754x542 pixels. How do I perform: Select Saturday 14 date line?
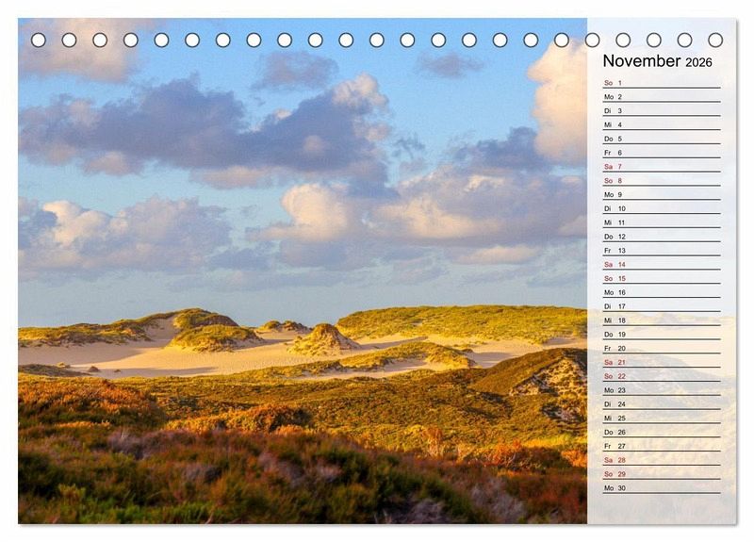pos(661,265)
